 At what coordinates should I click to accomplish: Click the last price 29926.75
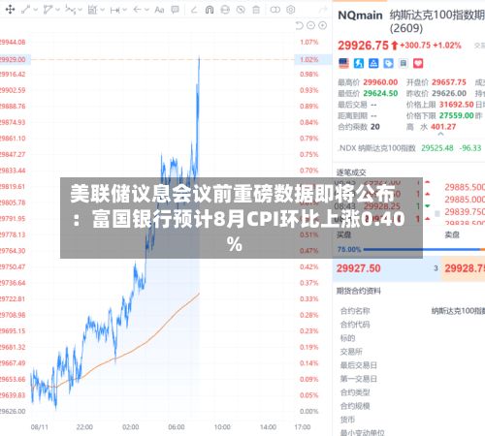point(363,46)
